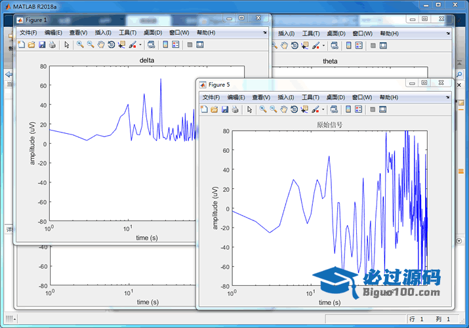Print Figure 5 using the printer icon

[235, 110]
